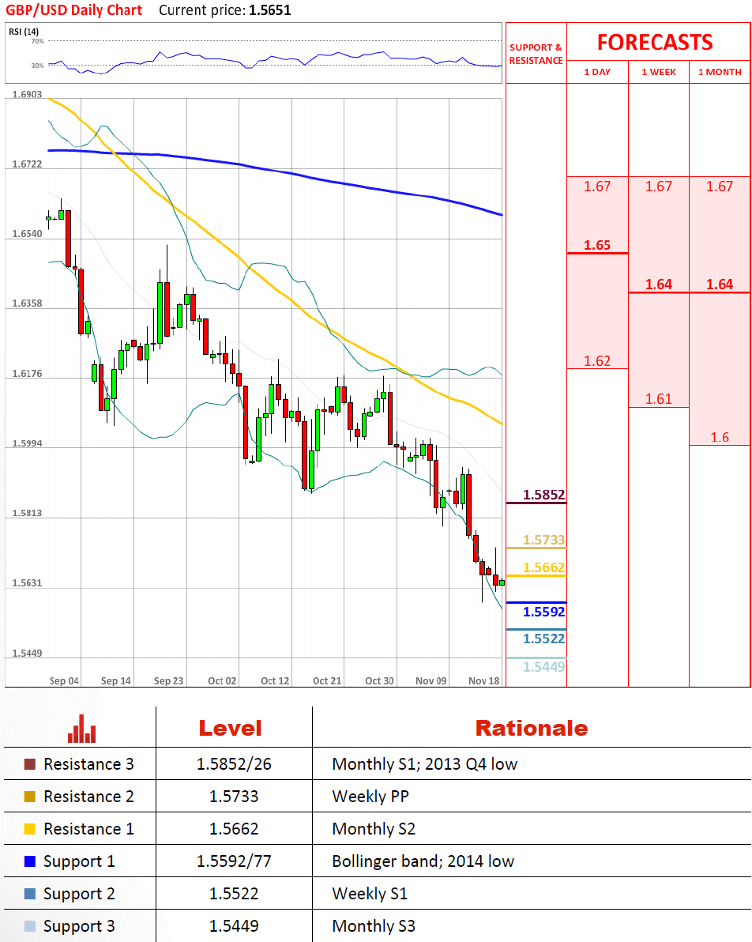Select the 1 MONTH forecast column header

point(720,72)
